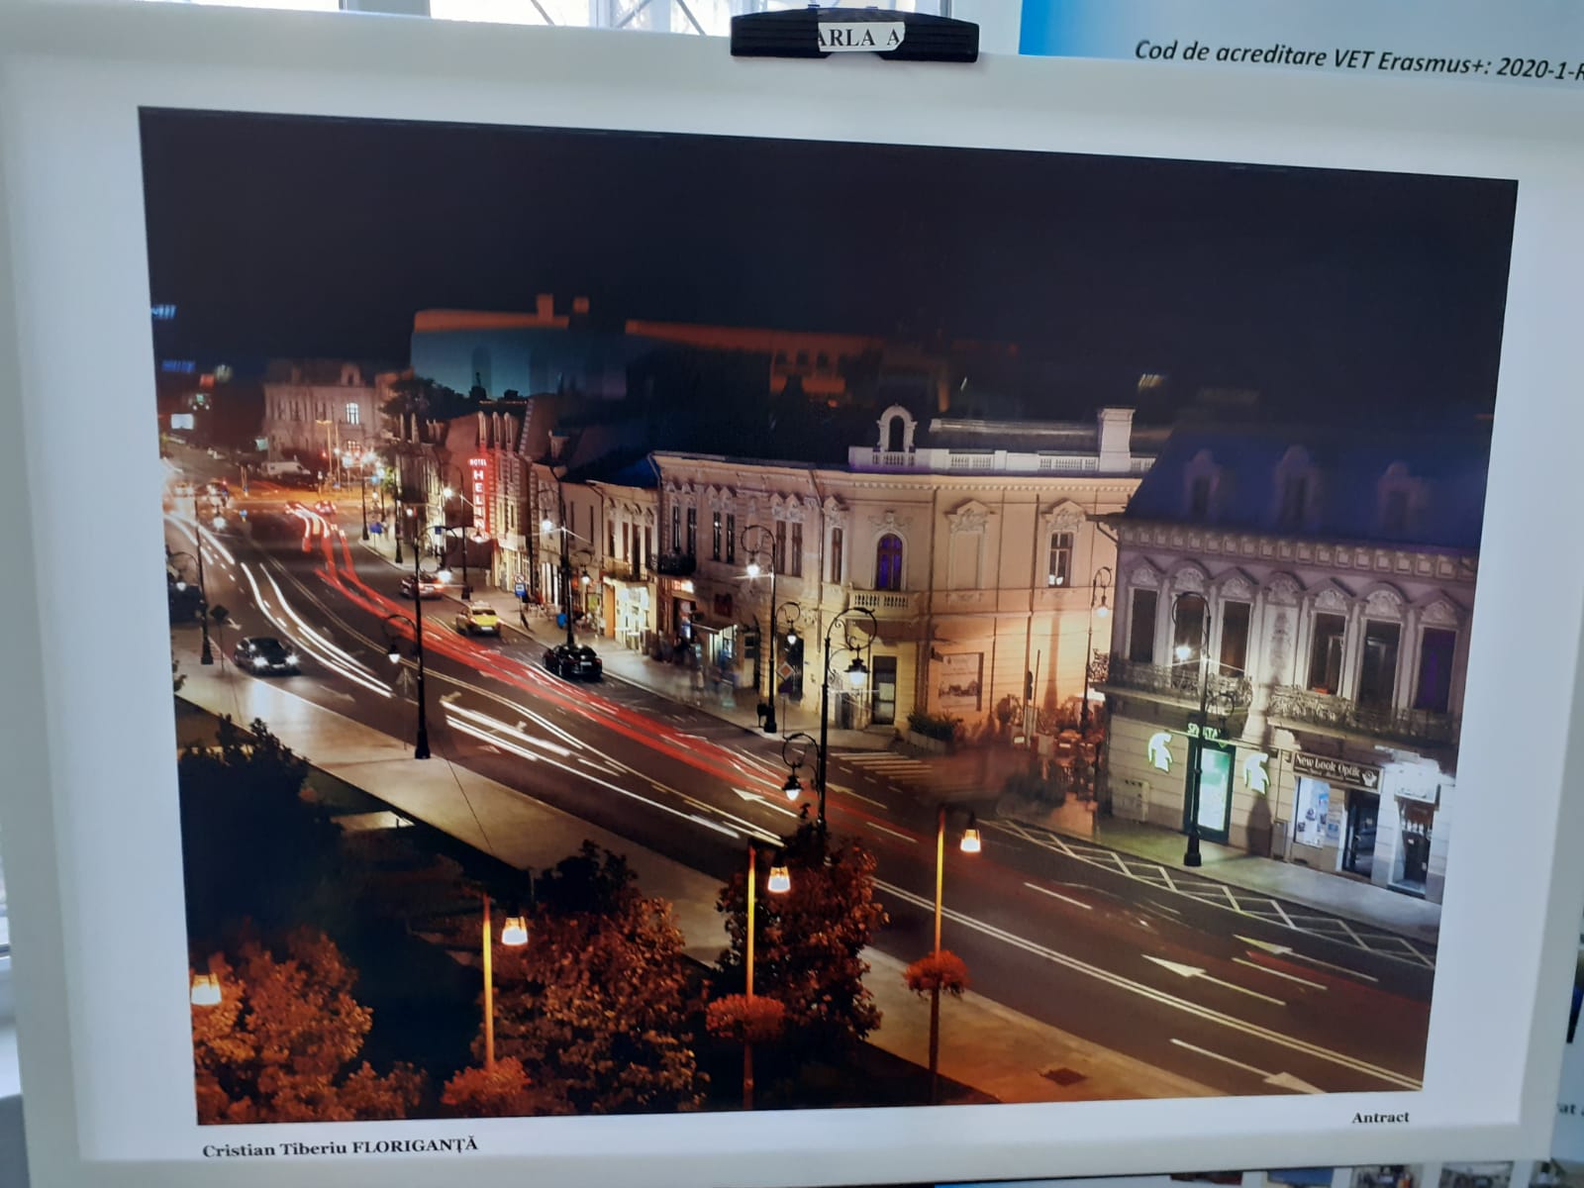Click the black parked car near the curb
This screenshot has width=1584, height=1188.
[x=572, y=660]
